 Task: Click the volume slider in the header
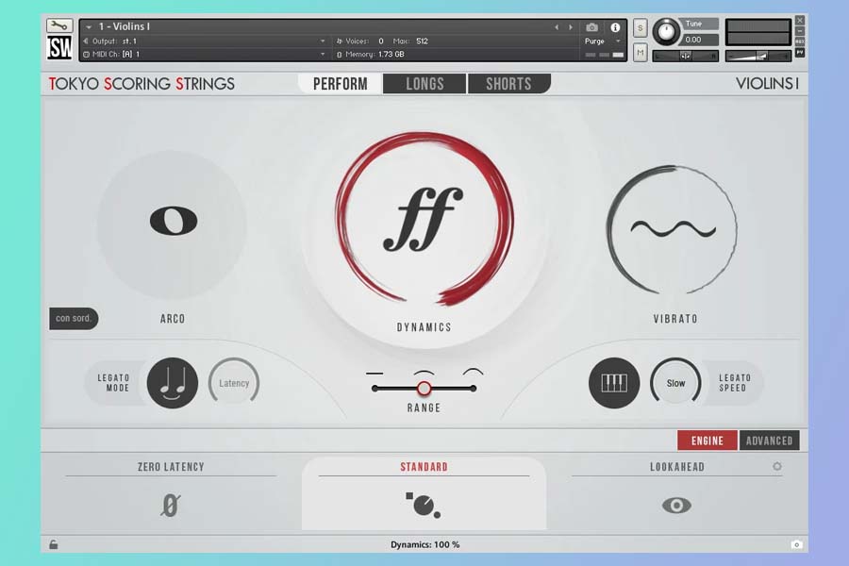[758, 56]
